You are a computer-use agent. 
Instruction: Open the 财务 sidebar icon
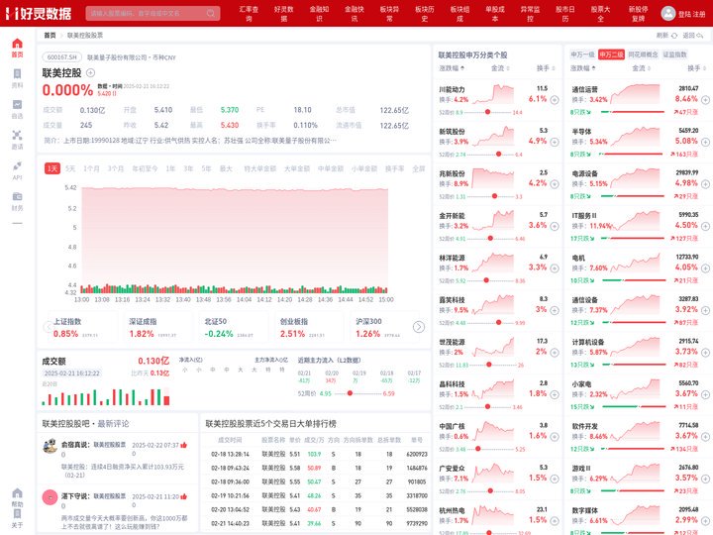(x=17, y=201)
